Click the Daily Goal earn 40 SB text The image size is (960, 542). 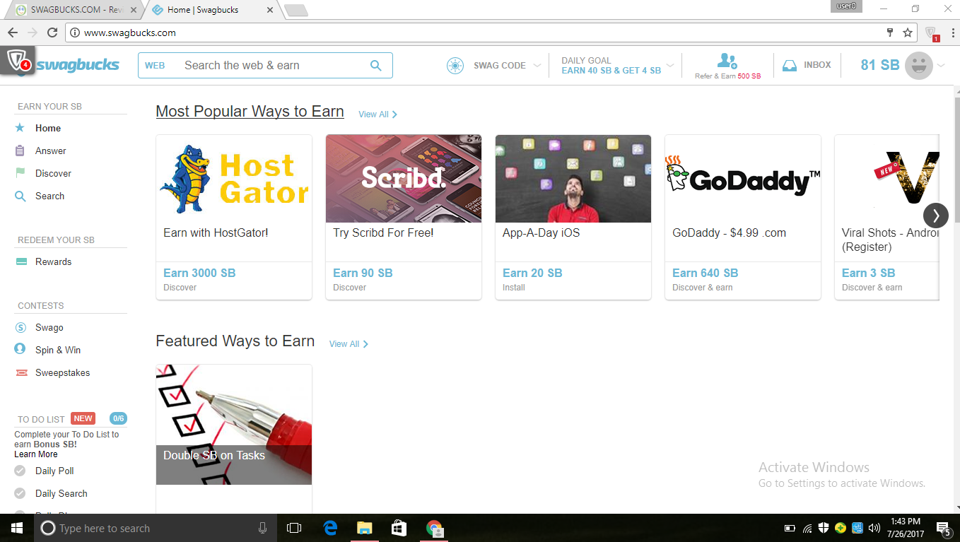(611, 71)
